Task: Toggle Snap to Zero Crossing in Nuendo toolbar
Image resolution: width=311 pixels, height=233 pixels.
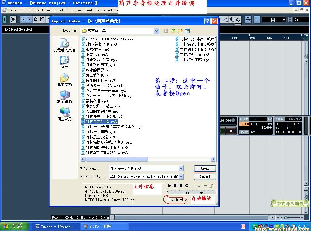Action: (x=257, y=19)
